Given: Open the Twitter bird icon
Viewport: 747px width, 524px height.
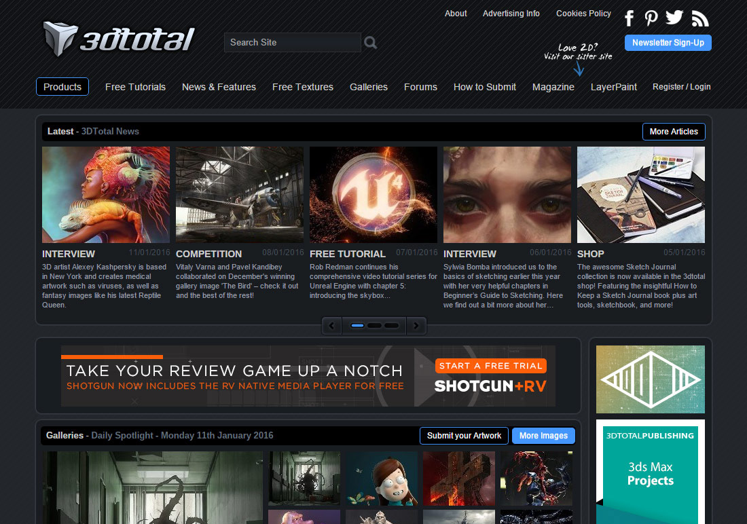Looking at the screenshot, I should (x=674, y=18).
